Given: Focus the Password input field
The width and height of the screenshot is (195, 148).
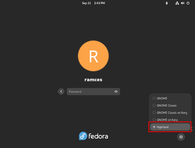Looking at the screenshot, I should 93,92.
